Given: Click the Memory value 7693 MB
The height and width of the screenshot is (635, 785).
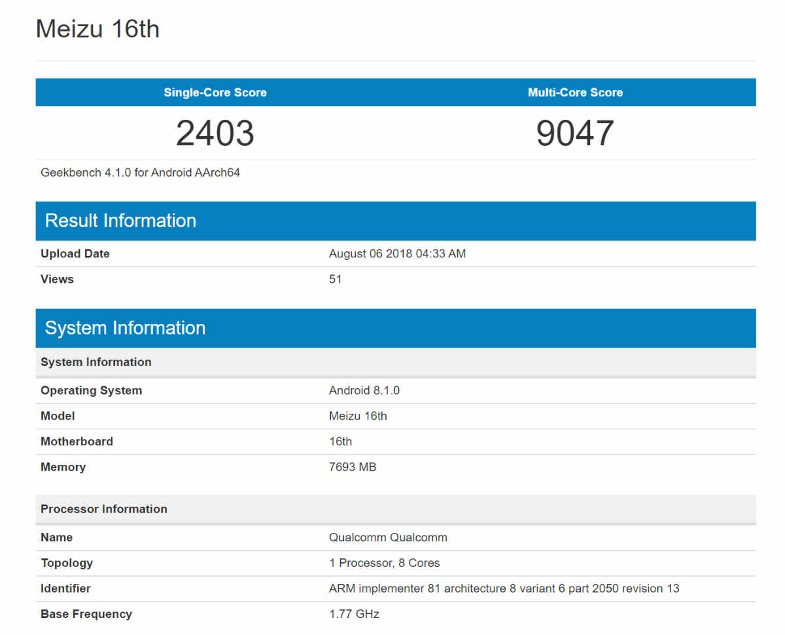Looking at the screenshot, I should tap(353, 467).
